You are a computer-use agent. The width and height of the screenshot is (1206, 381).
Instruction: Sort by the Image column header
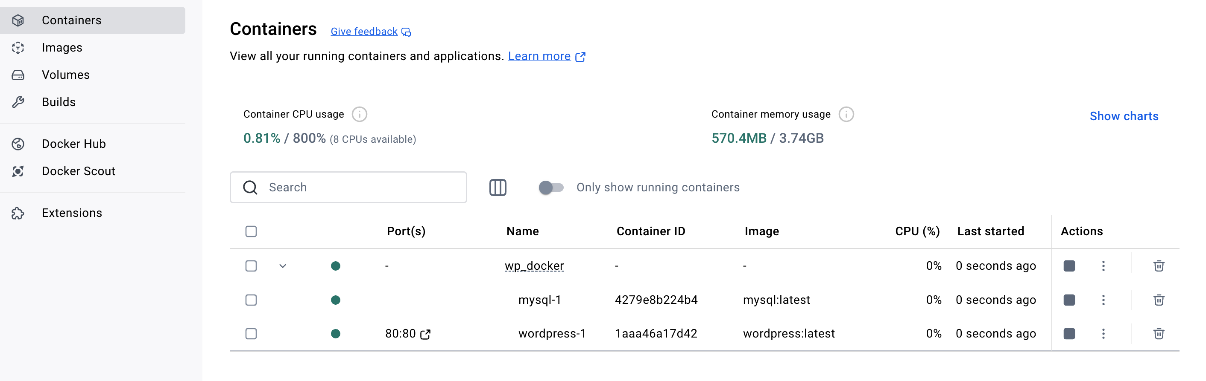762,231
